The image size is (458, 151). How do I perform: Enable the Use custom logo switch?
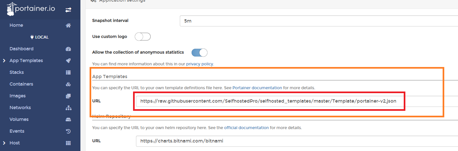[x=143, y=37]
